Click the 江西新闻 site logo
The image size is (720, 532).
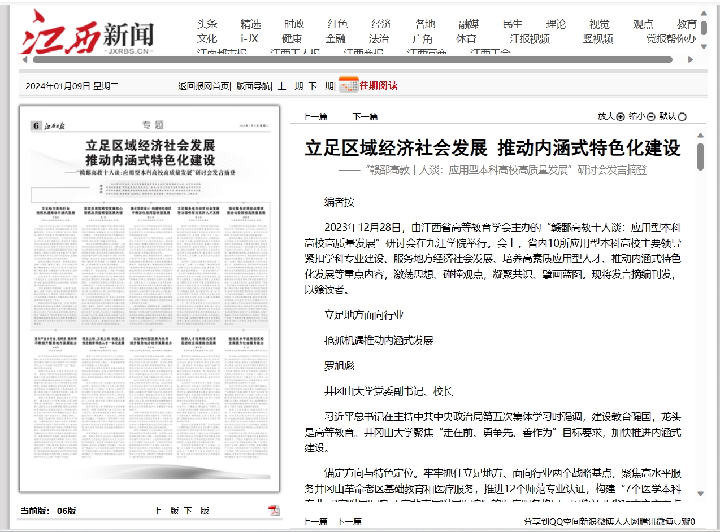point(86,33)
